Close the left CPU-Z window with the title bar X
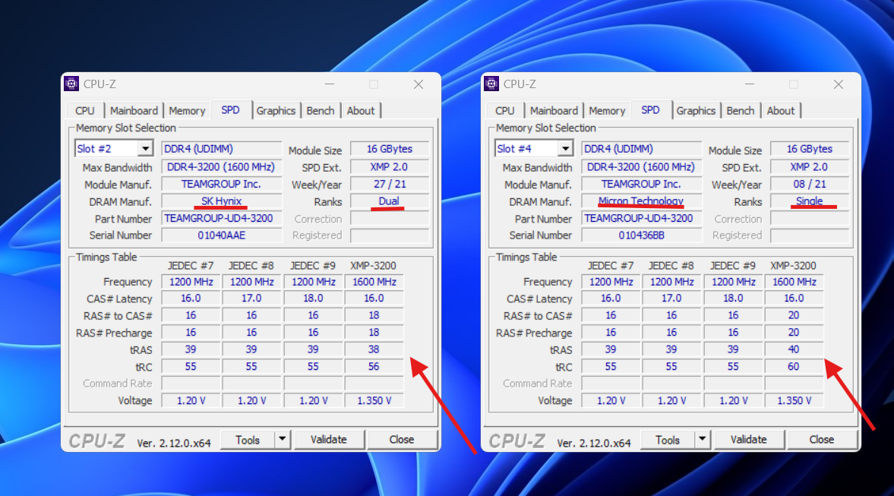The height and width of the screenshot is (496, 894). pyautogui.click(x=419, y=84)
